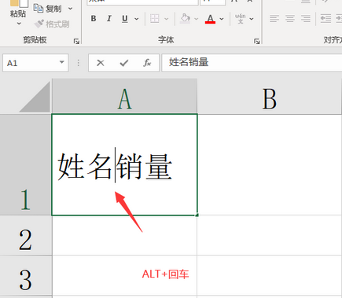Select row 3 header
Screen dimensions: 342x298
[x=26, y=275]
